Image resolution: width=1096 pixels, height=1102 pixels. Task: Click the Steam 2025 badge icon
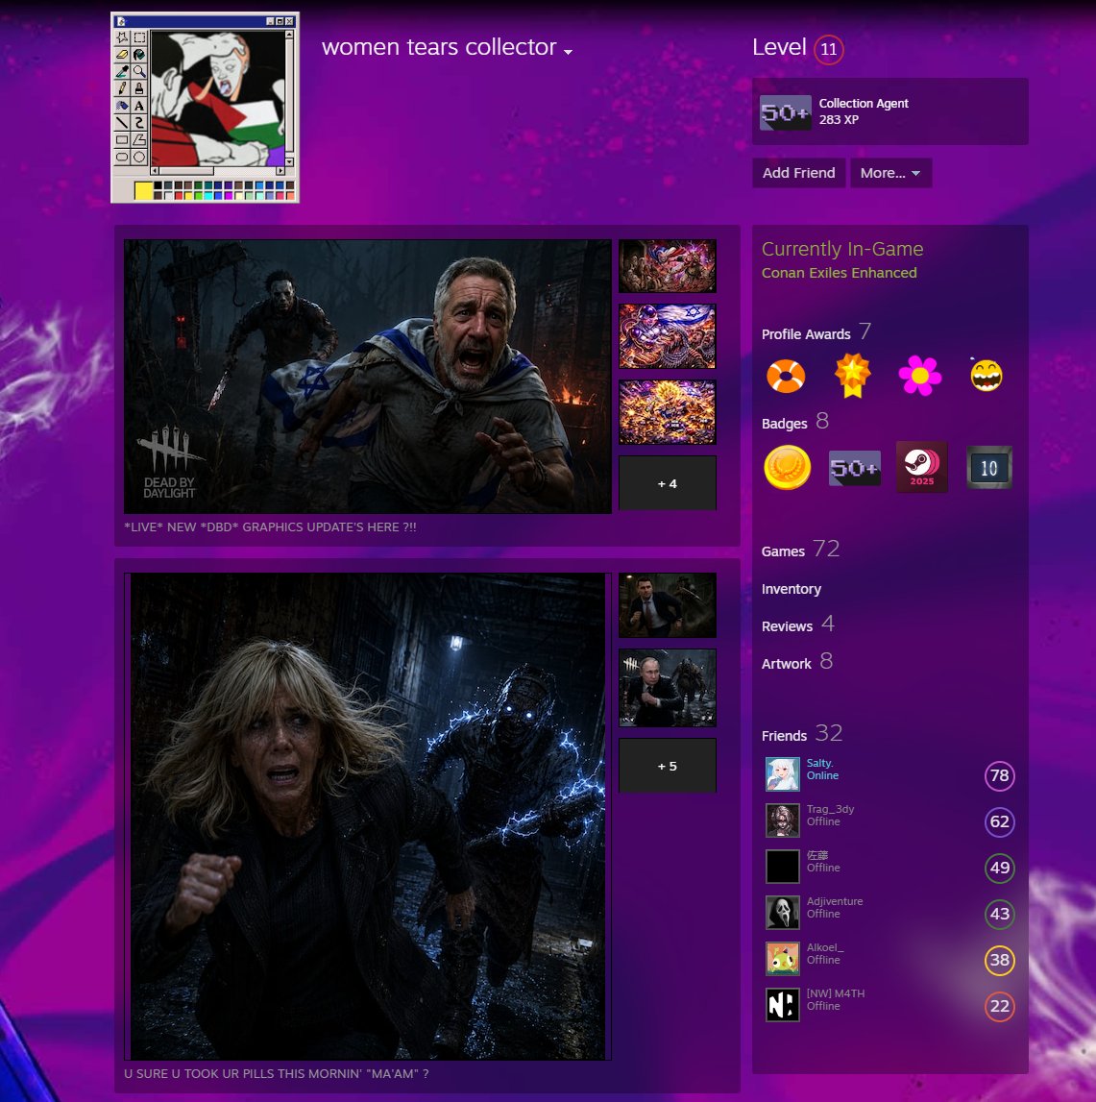click(922, 467)
